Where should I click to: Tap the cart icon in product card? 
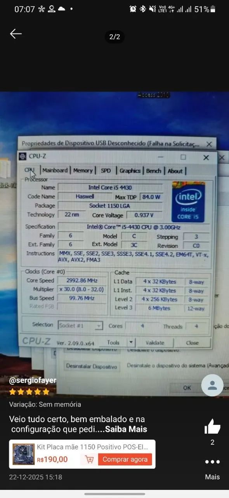click(x=90, y=459)
